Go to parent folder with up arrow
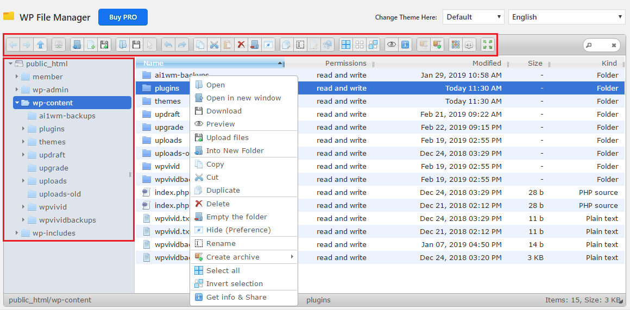630x310 pixels. point(40,45)
